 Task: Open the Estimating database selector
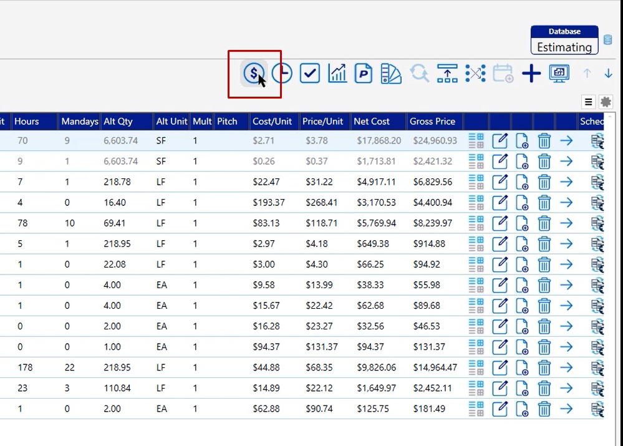tap(564, 47)
